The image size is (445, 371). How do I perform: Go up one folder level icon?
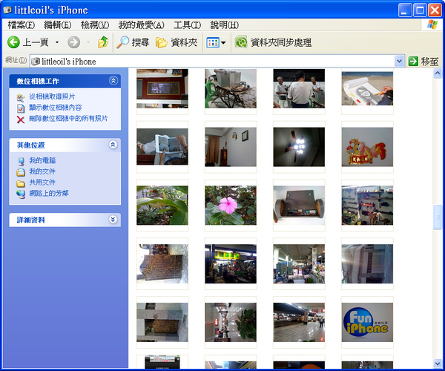tap(103, 42)
